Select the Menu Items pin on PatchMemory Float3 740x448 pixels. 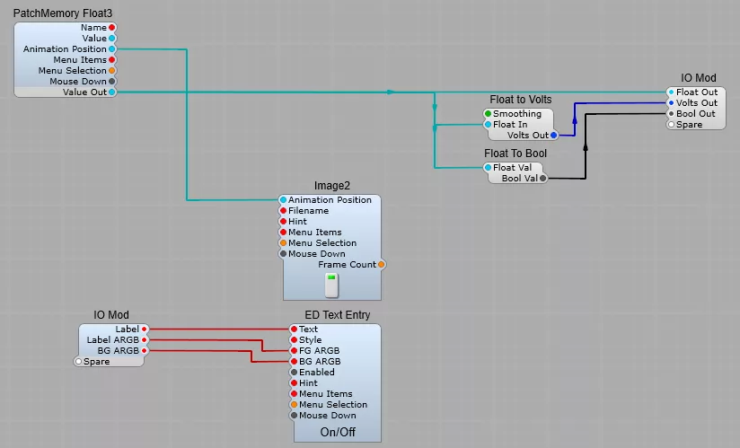point(111,60)
